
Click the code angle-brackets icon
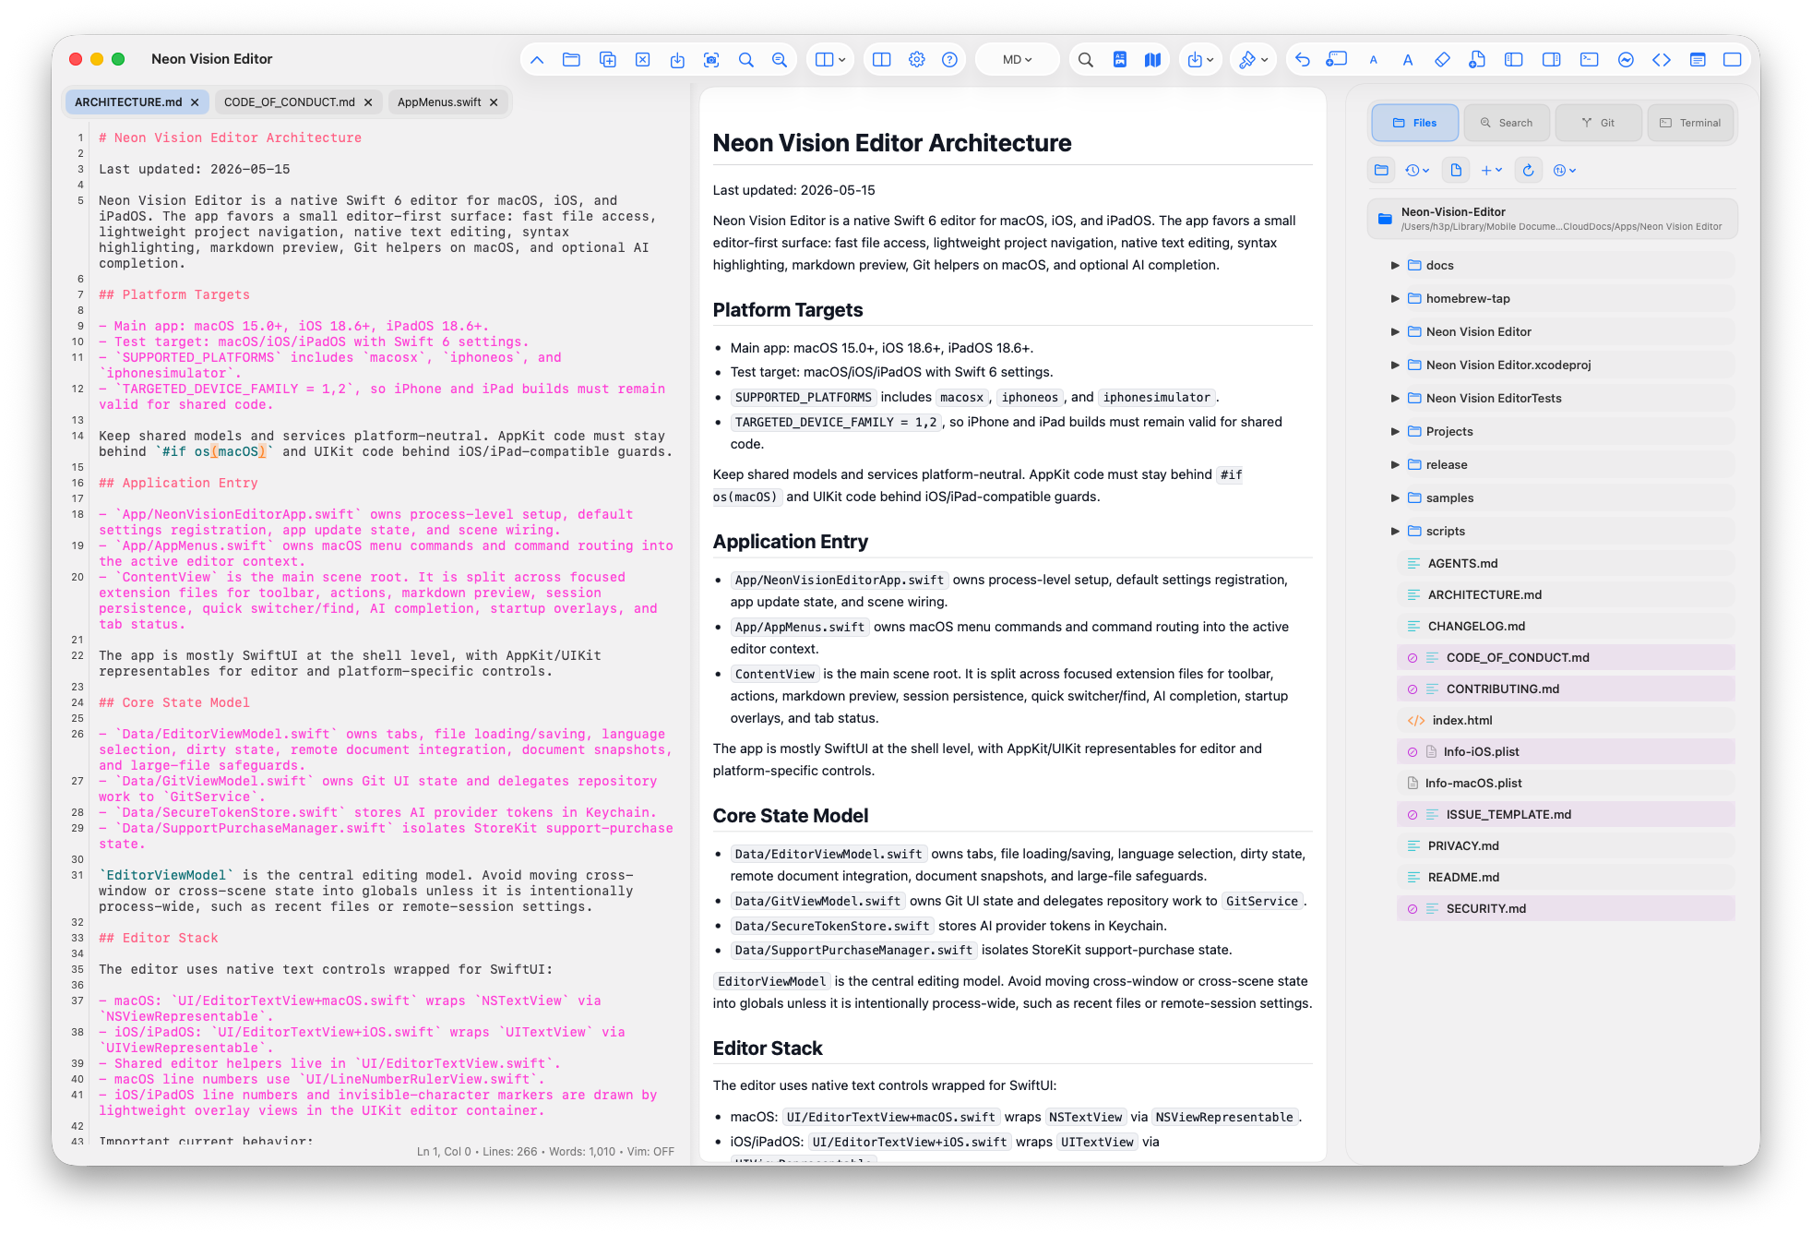(1662, 60)
